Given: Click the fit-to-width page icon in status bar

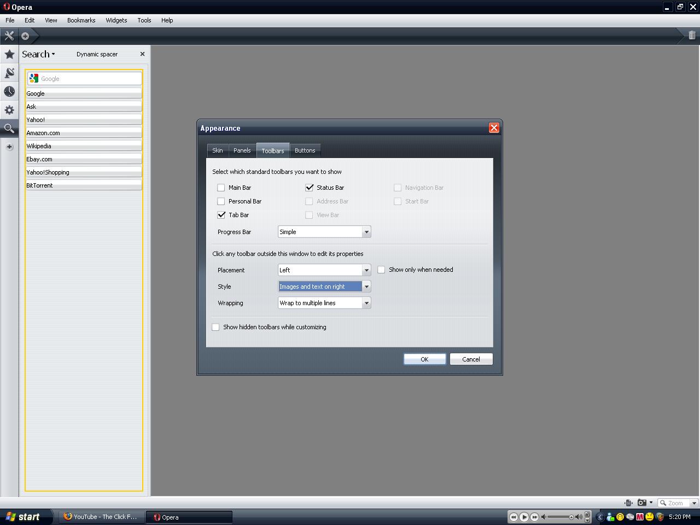Looking at the screenshot, I should (628, 503).
